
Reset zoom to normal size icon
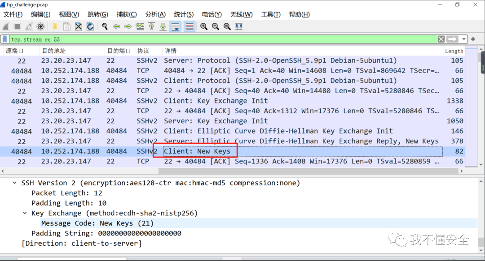[x=227, y=26]
